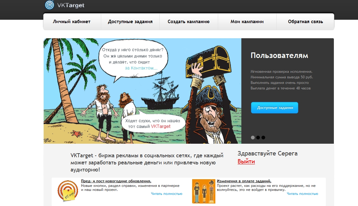Screen dimensions: 358x206
Task: Click the red VKTarget text in speech bubble
Action: pyautogui.click(x=161, y=126)
